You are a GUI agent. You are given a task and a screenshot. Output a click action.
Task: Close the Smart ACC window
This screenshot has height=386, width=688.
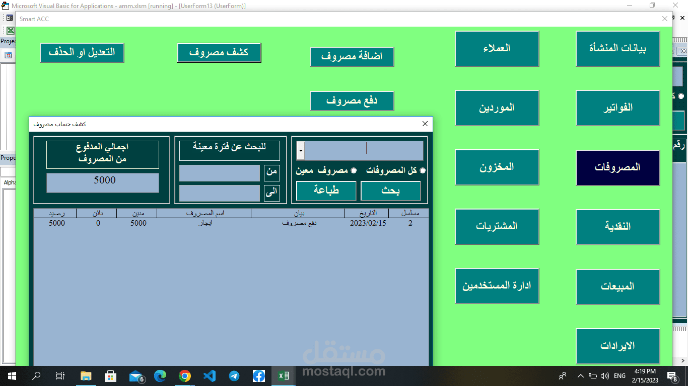[664, 19]
